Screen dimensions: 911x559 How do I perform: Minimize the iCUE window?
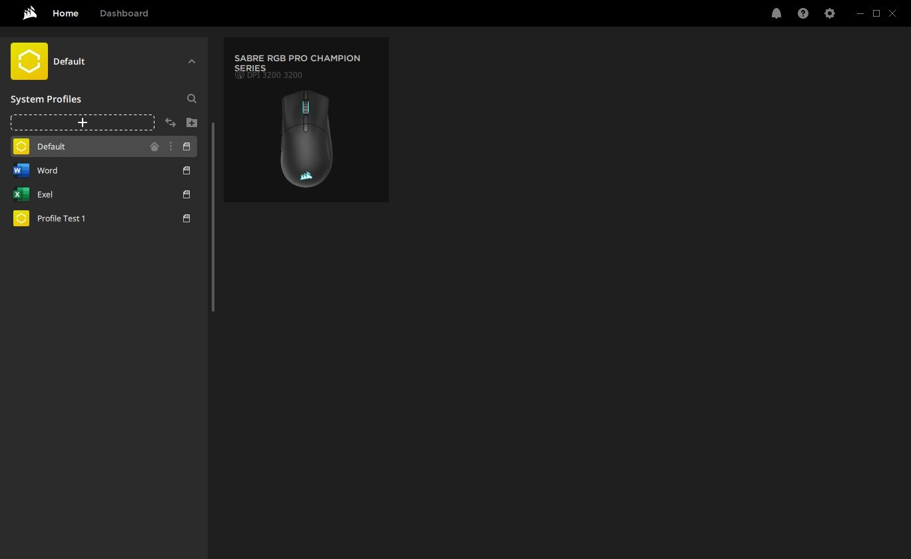click(x=860, y=13)
